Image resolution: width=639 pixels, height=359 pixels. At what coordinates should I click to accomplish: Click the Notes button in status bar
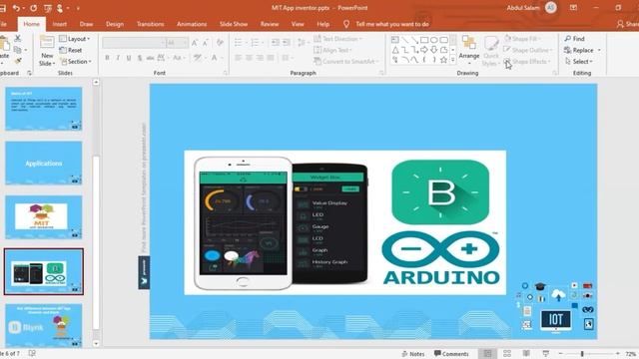click(412, 354)
